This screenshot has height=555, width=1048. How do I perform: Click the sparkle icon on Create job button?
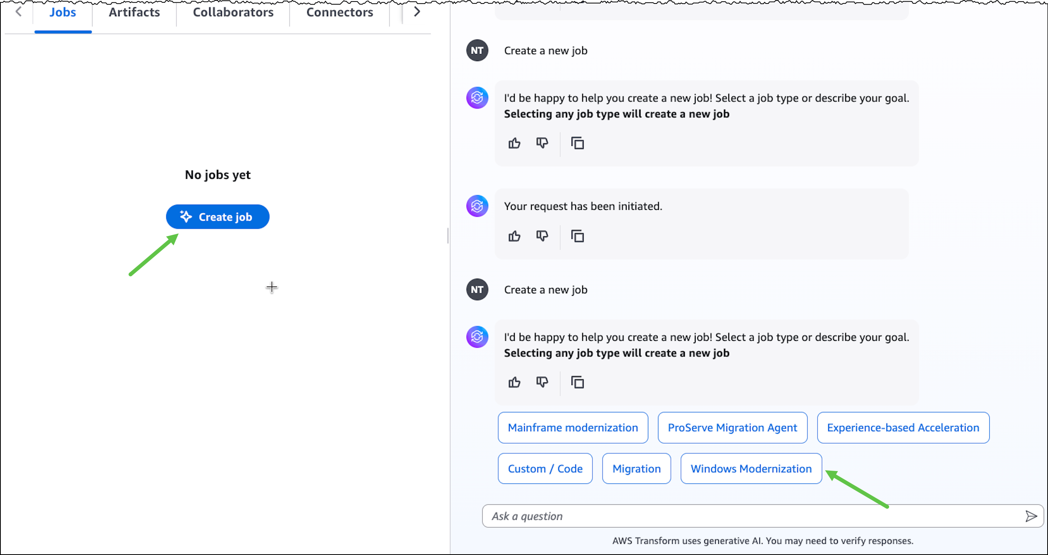coord(186,216)
